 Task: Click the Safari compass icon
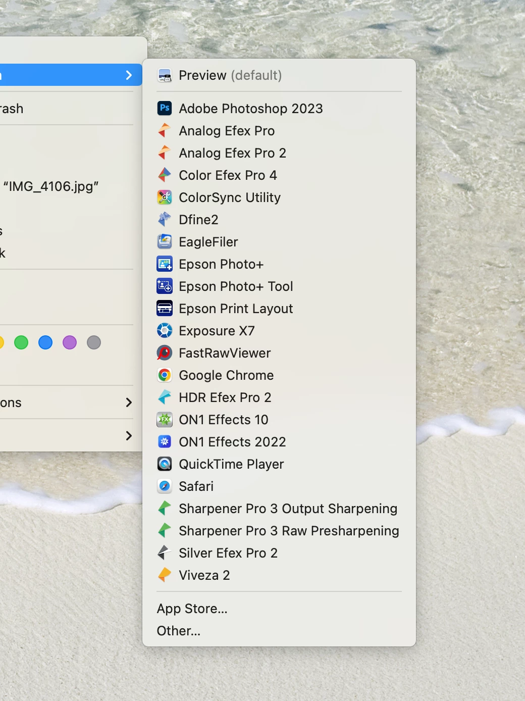[165, 486]
